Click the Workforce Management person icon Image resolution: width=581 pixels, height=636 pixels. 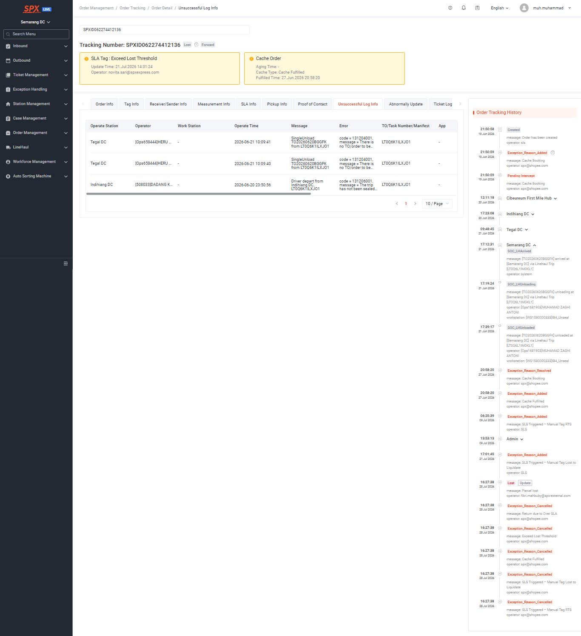(x=8, y=162)
